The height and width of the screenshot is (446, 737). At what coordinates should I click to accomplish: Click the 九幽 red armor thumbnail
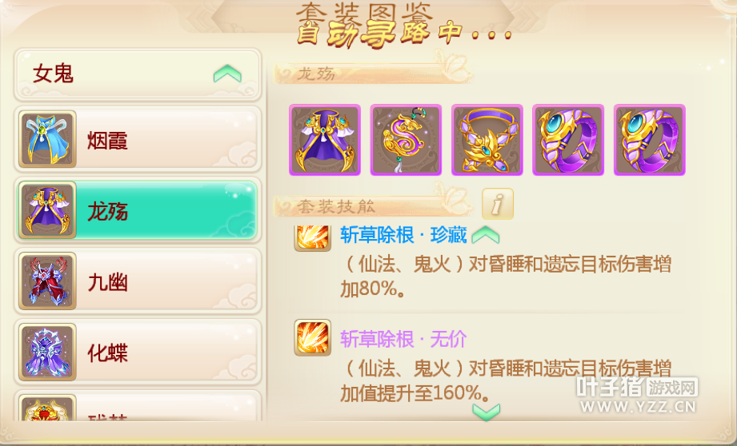47,281
